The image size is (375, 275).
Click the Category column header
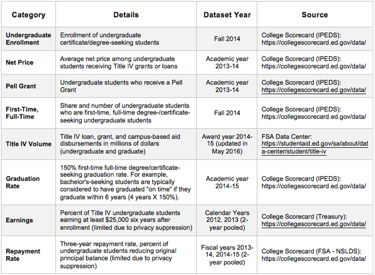[x=29, y=15]
